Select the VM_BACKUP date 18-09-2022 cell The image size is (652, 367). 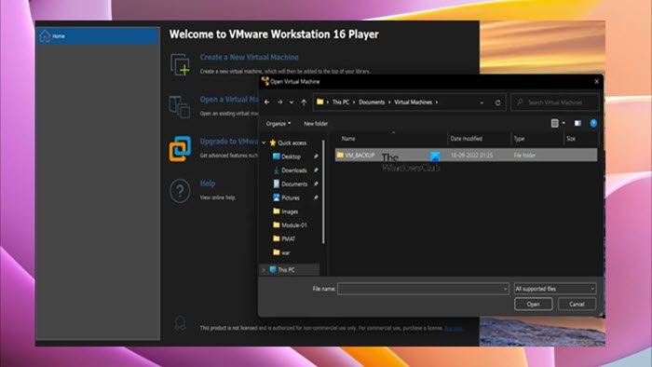(471, 155)
